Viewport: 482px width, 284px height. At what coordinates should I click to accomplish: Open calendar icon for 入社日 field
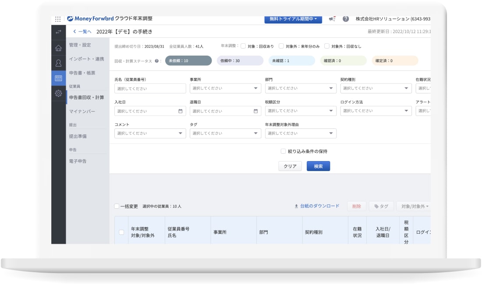(181, 111)
